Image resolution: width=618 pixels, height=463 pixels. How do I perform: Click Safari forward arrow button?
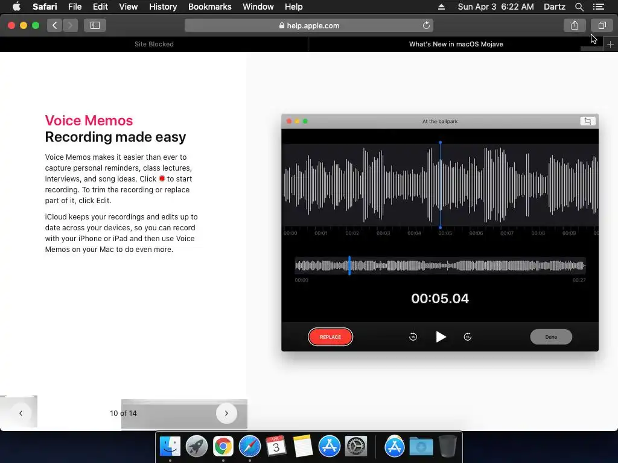pyautogui.click(x=70, y=25)
